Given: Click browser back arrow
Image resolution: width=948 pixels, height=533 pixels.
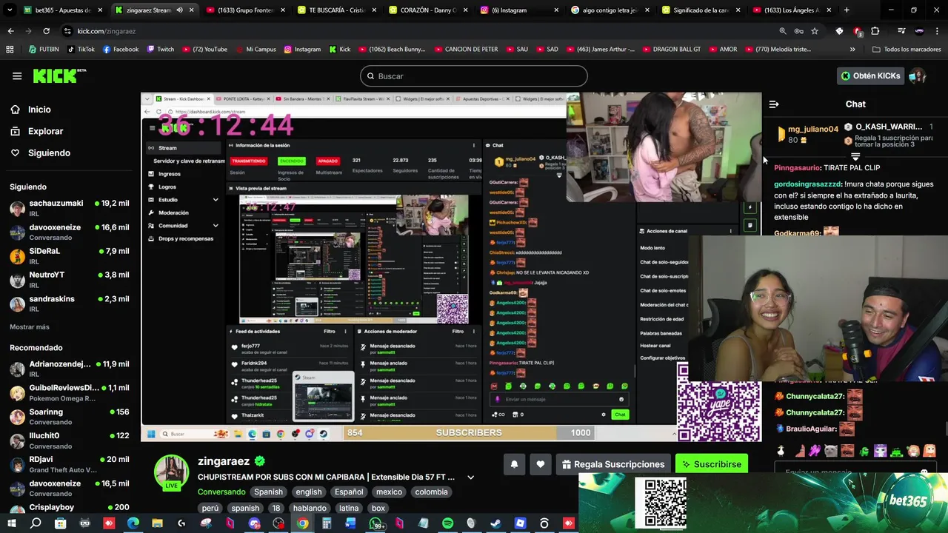Looking at the screenshot, I should tap(10, 31).
